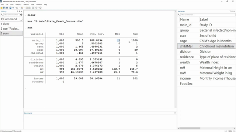The height and width of the screenshot is (132, 236).
Task: Click the History panel wrench icon
Action: [x=2, y=15]
